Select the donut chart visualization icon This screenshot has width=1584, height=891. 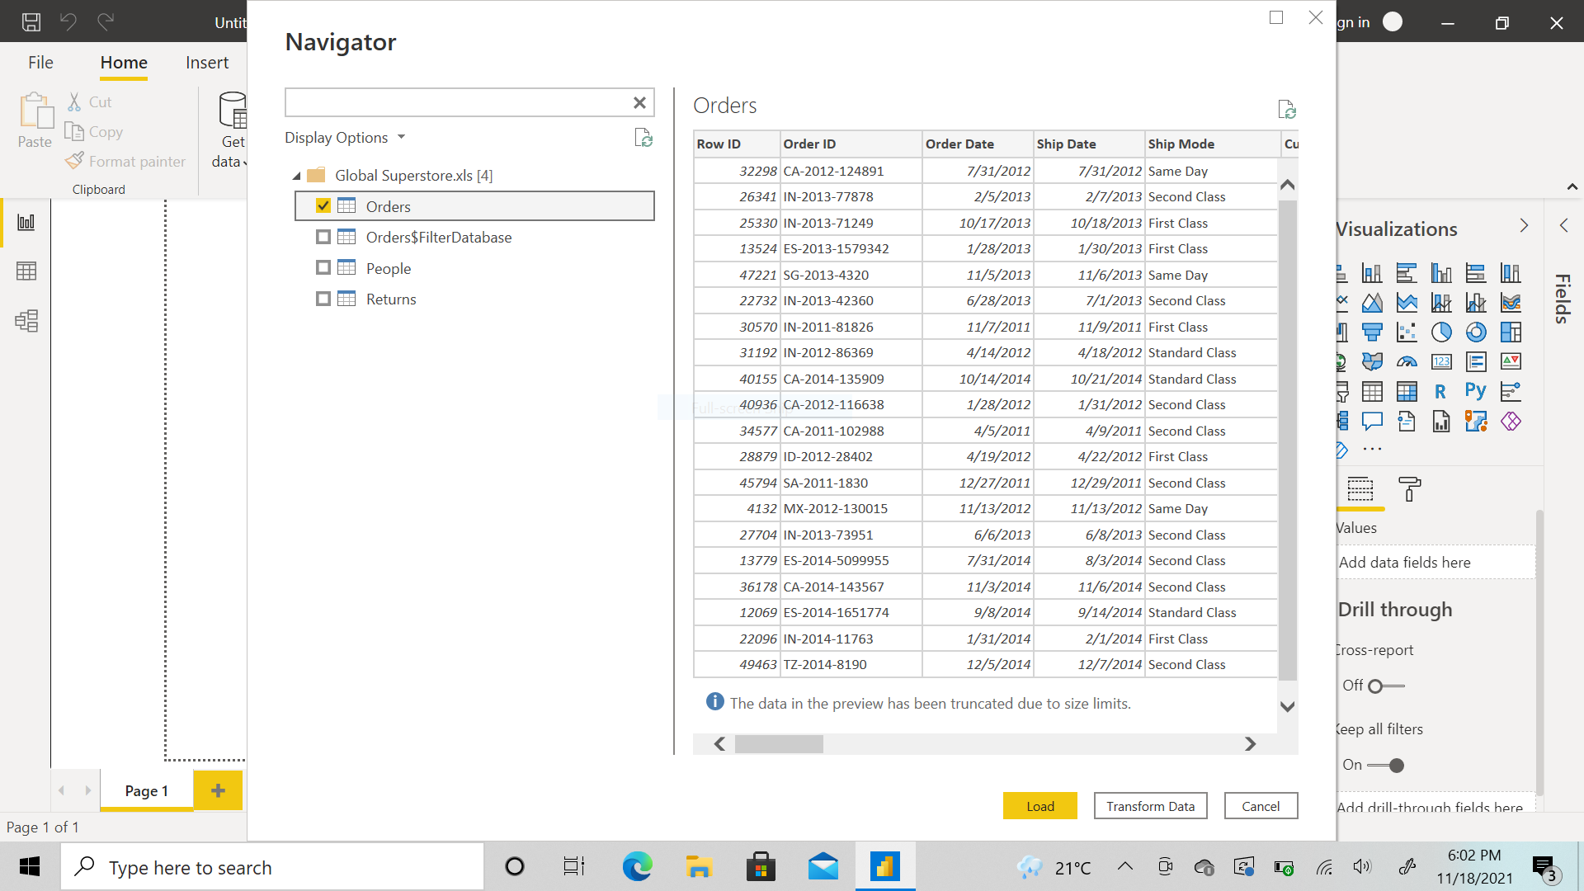click(1476, 332)
